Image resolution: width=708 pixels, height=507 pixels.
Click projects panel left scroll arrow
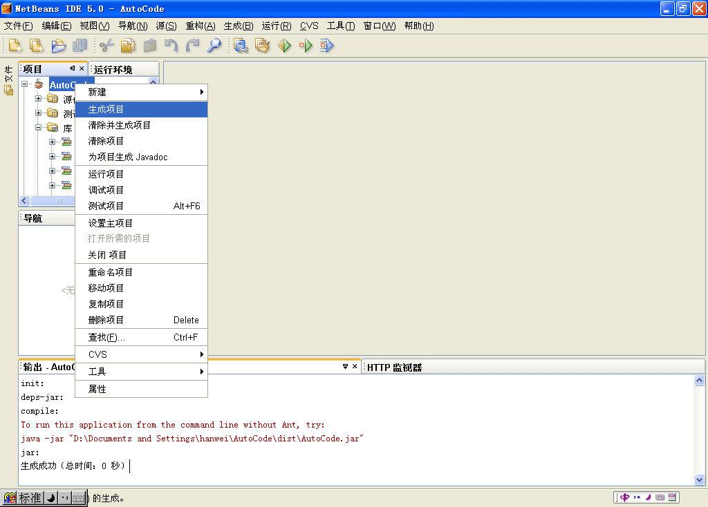click(24, 200)
